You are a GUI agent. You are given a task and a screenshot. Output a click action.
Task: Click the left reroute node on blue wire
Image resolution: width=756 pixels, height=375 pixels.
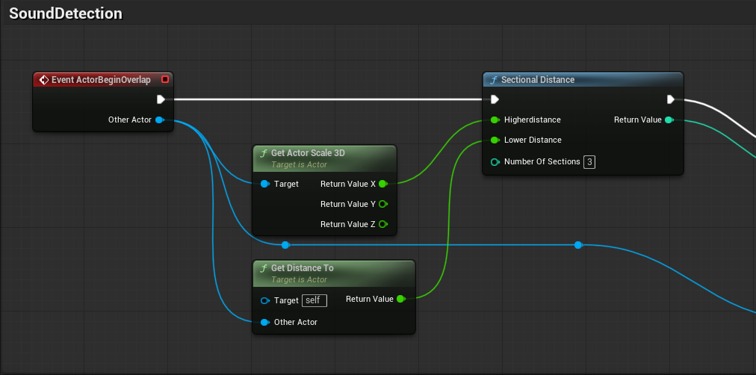285,244
